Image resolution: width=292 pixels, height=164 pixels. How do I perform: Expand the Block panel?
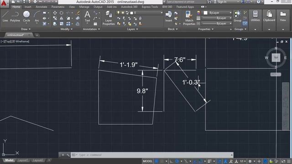(172, 29)
